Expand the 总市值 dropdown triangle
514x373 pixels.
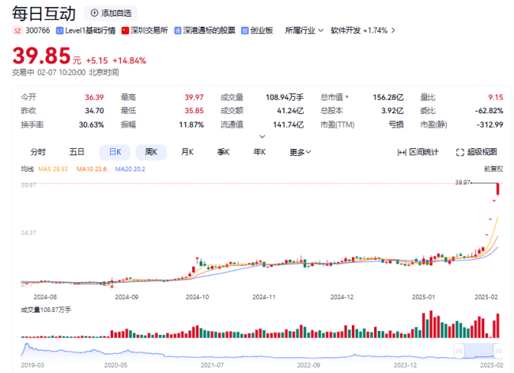click(x=347, y=97)
